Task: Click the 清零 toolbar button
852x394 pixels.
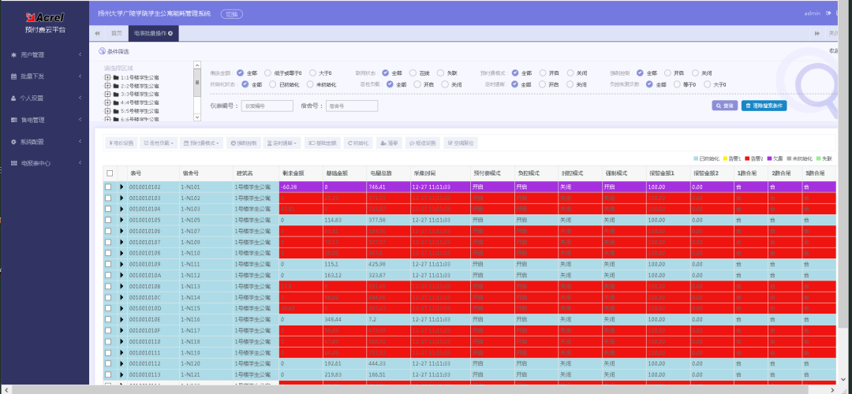Action: click(389, 143)
